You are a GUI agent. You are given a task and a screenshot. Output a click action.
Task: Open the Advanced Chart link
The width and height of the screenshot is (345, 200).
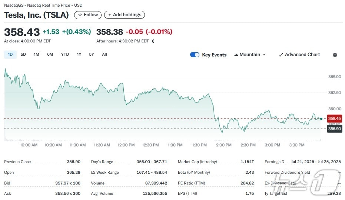(302, 55)
